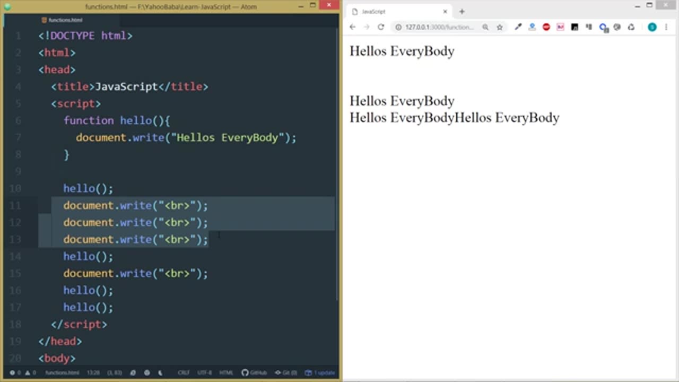Click the grey blocks extension icon
This screenshot has width=679, height=382.
[x=589, y=27]
